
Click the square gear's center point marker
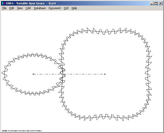(x=105, y=74)
